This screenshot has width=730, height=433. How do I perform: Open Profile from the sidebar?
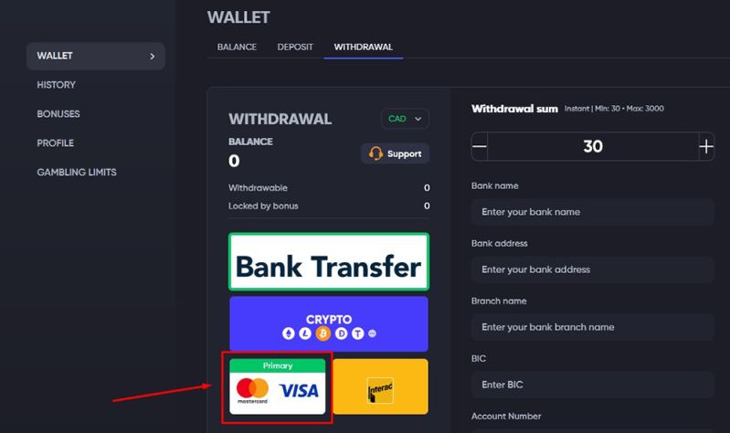tap(56, 143)
